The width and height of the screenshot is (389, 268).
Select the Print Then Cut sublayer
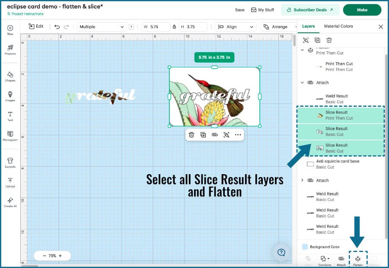(x=341, y=67)
